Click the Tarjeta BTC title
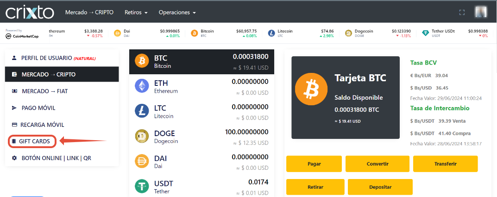 (x=360, y=78)
